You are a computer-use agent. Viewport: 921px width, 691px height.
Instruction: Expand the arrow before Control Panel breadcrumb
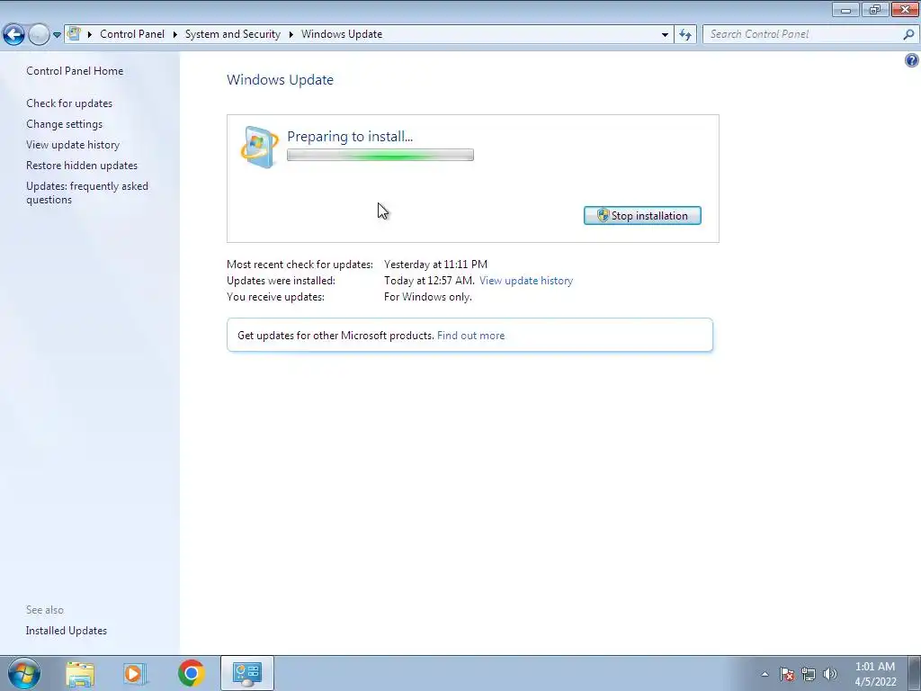(x=90, y=34)
